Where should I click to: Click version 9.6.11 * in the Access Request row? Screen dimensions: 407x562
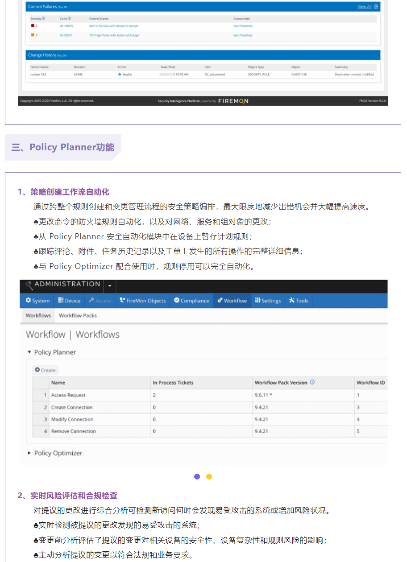pos(263,395)
